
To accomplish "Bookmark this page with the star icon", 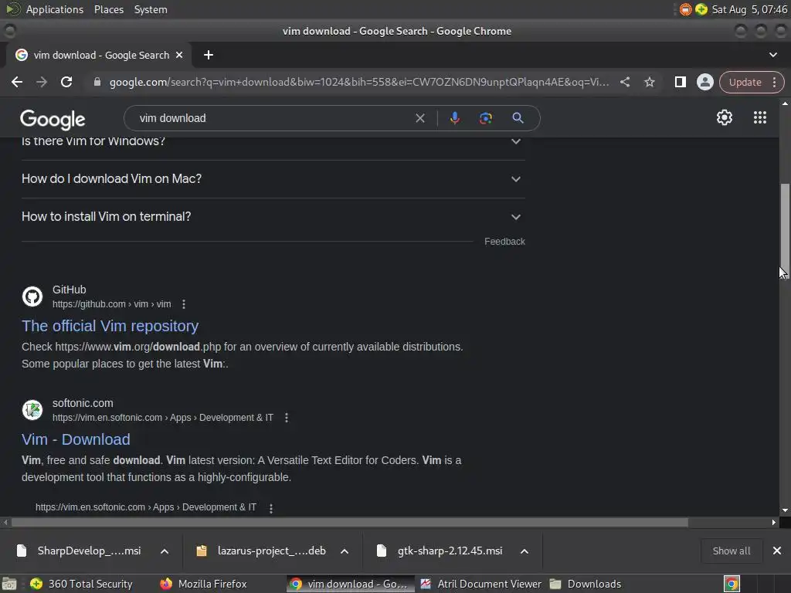I will click(x=649, y=82).
